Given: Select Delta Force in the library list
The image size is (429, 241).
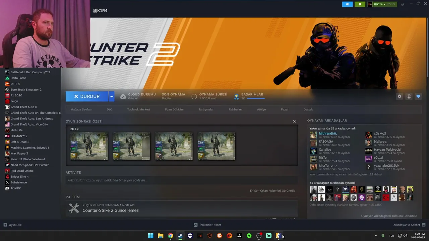Looking at the screenshot, I should (x=18, y=78).
